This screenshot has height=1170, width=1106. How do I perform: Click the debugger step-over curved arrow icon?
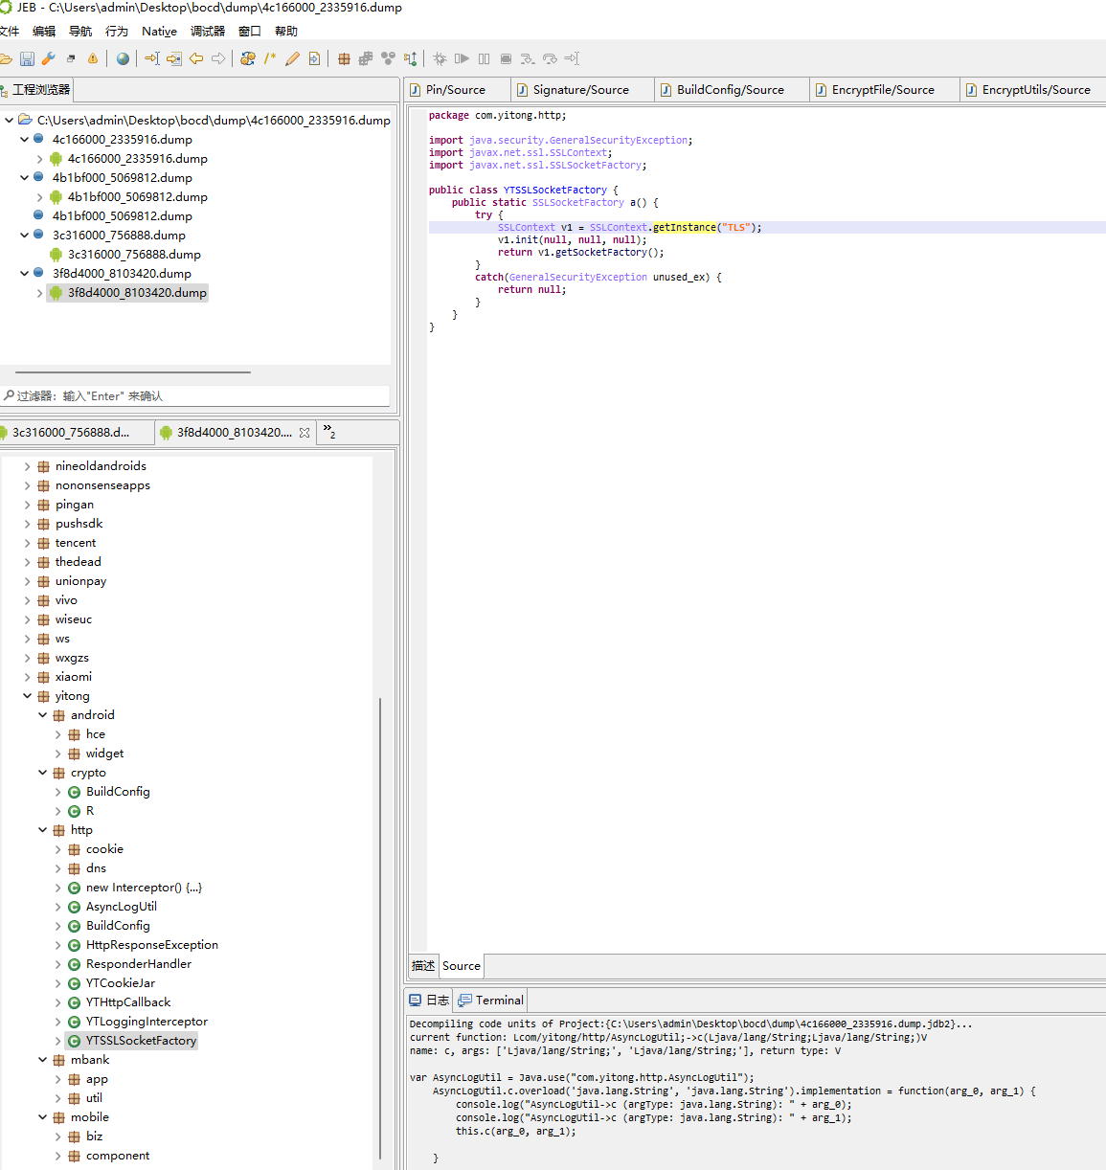pyautogui.click(x=550, y=58)
